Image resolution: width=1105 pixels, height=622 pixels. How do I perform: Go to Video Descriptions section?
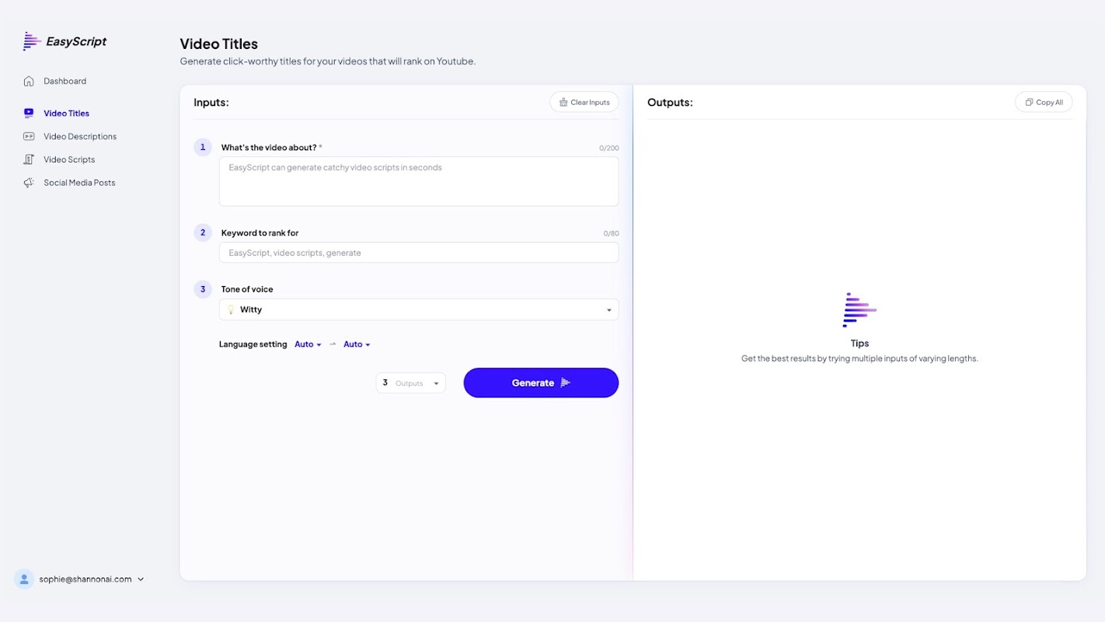80,136
